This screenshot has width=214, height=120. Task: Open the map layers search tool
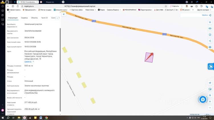click(210, 95)
